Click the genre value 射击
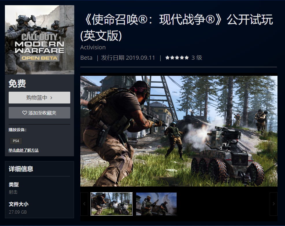285x226 pixels. [13, 192]
